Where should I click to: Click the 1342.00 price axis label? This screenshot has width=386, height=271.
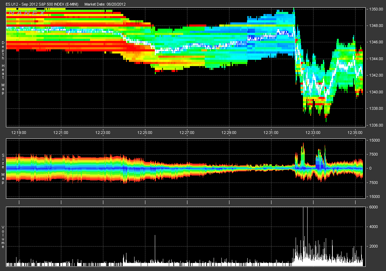(x=376, y=75)
